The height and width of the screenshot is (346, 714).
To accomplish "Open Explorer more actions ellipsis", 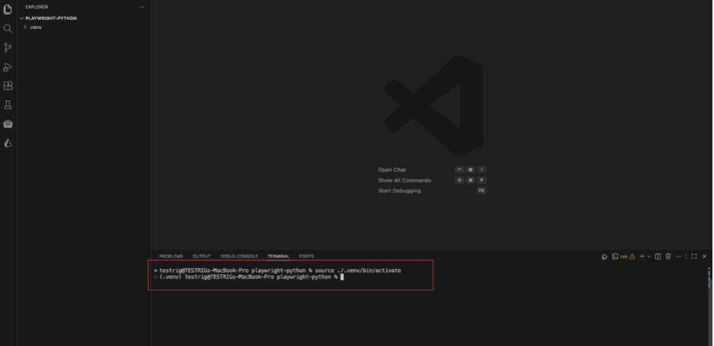I will pyautogui.click(x=141, y=7).
